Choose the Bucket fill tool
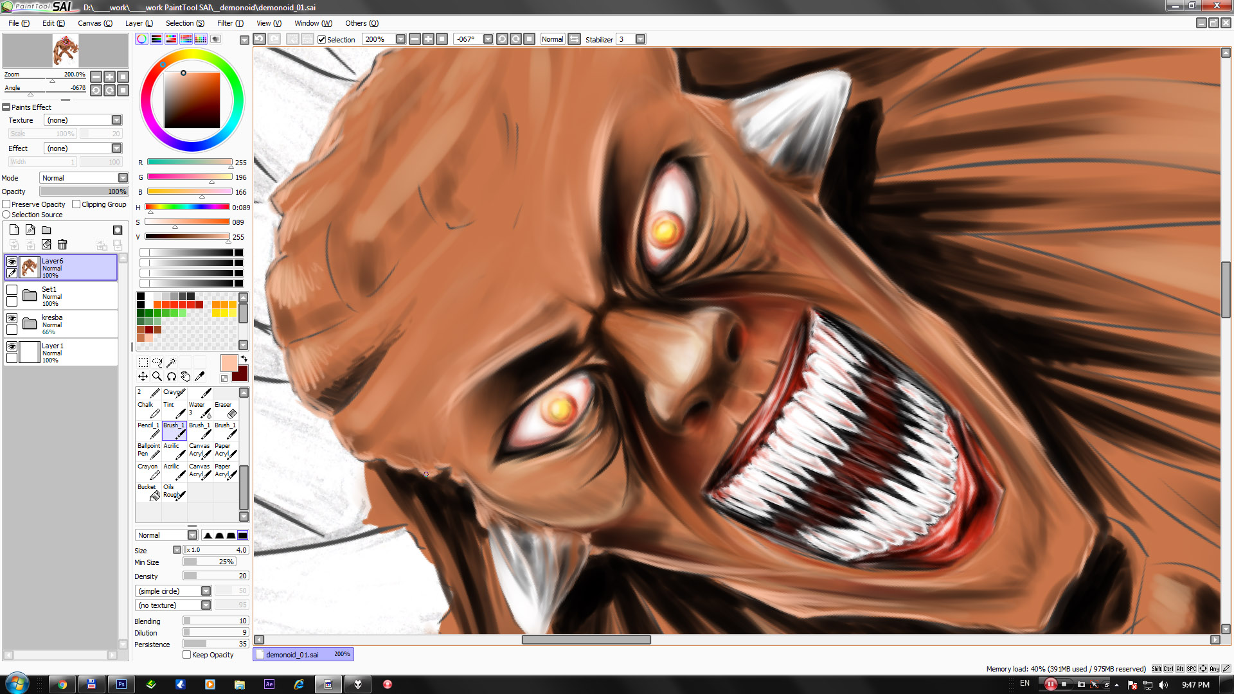This screenshot has width=1234, height=694. [148, 492]
